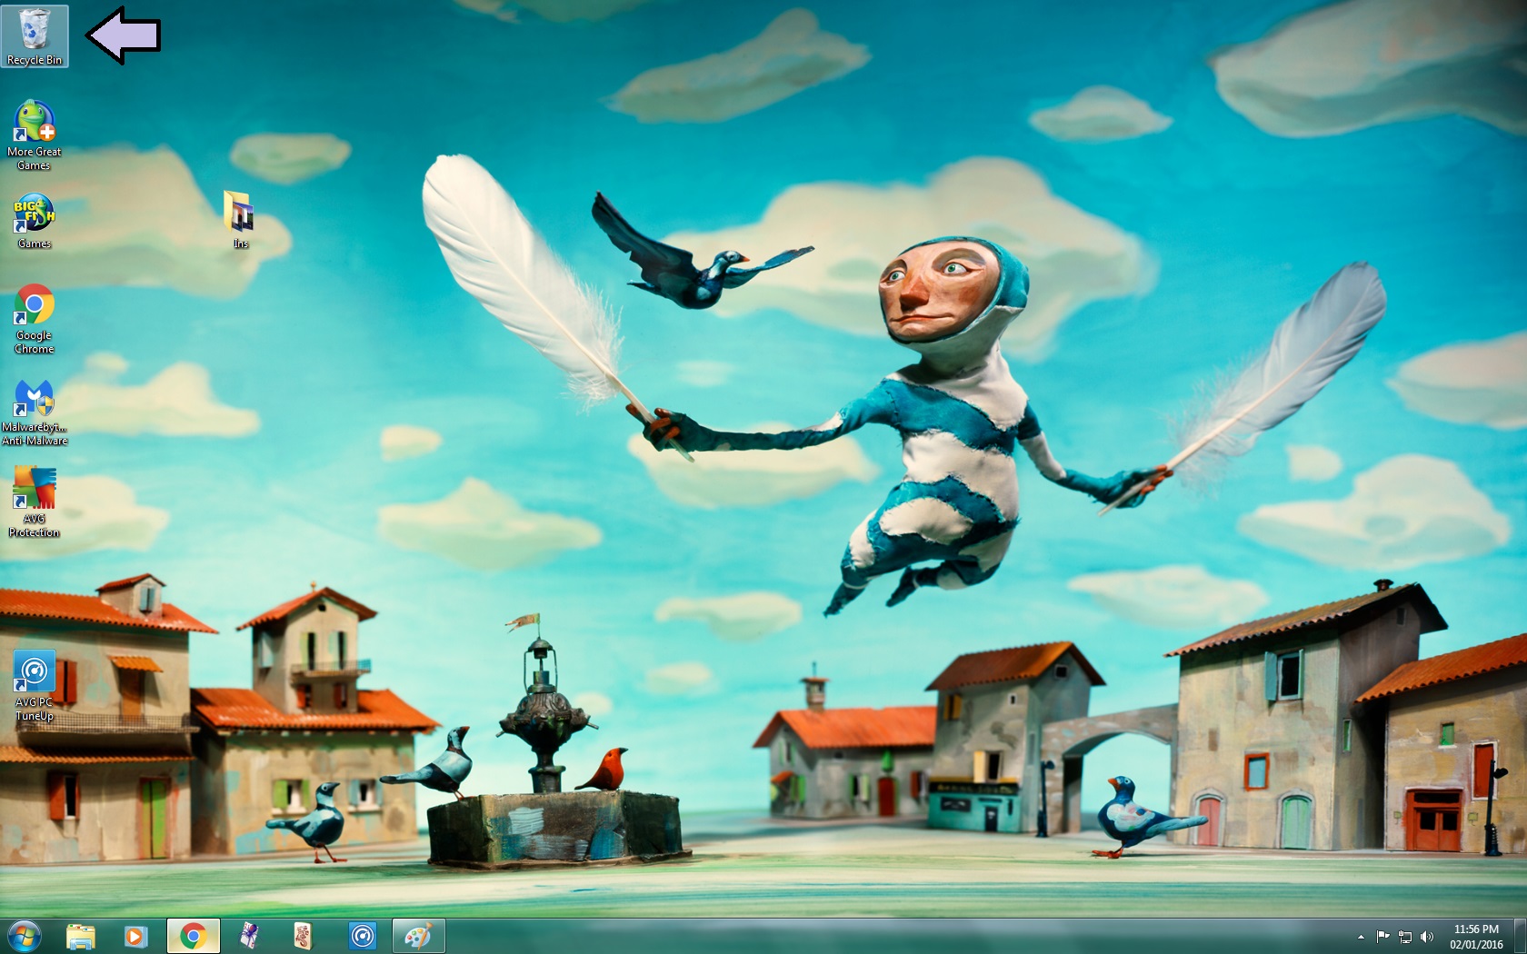Switch to Paint on the taskbar

click(x=418, y=936)
